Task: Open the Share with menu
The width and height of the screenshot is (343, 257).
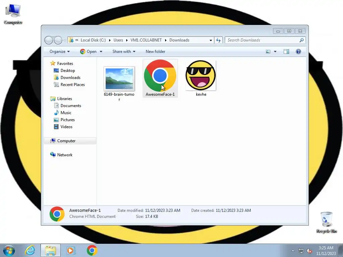Action: [124, 52]
